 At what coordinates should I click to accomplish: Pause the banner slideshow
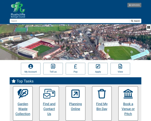[148, 27]
